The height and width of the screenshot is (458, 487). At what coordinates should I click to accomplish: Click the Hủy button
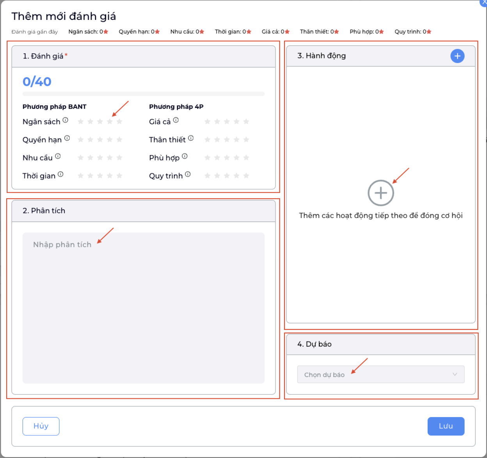pyautogui.click(x=41, y=426)
